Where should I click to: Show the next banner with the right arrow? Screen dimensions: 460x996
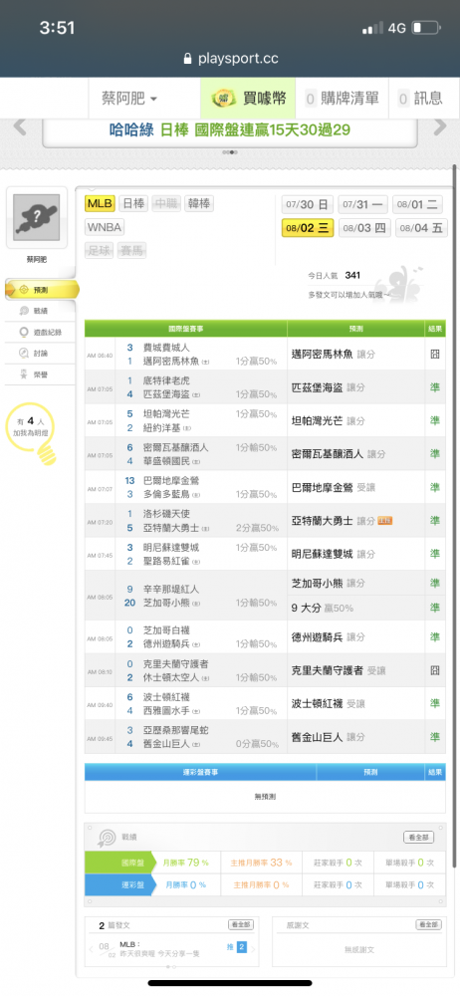point(440,127)
